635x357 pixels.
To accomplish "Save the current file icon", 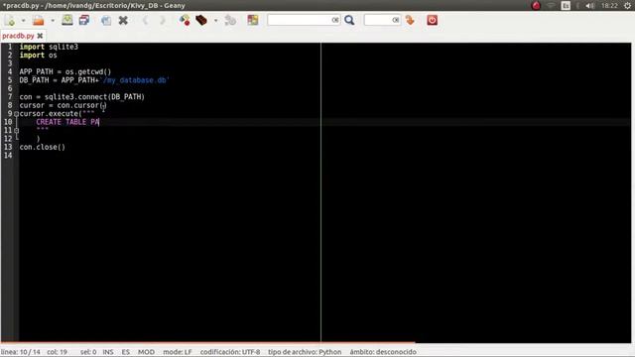I will click(x=67, y=20).
